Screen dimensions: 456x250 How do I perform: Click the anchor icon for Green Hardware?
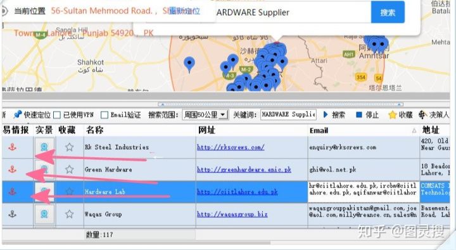[x=12, y=169]
